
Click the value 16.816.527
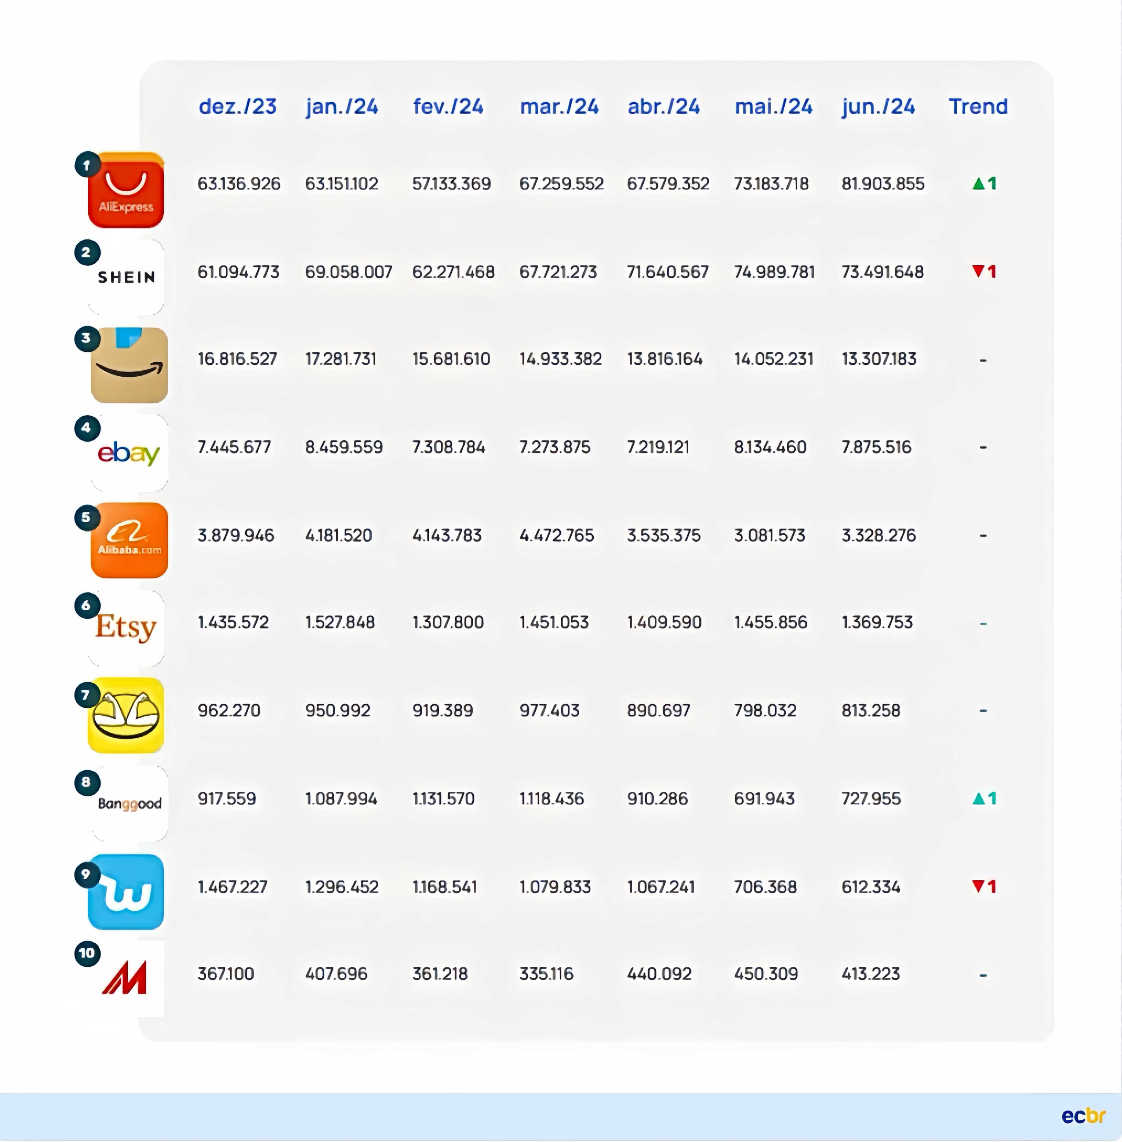pyautogui.click(x=237, y=359)
